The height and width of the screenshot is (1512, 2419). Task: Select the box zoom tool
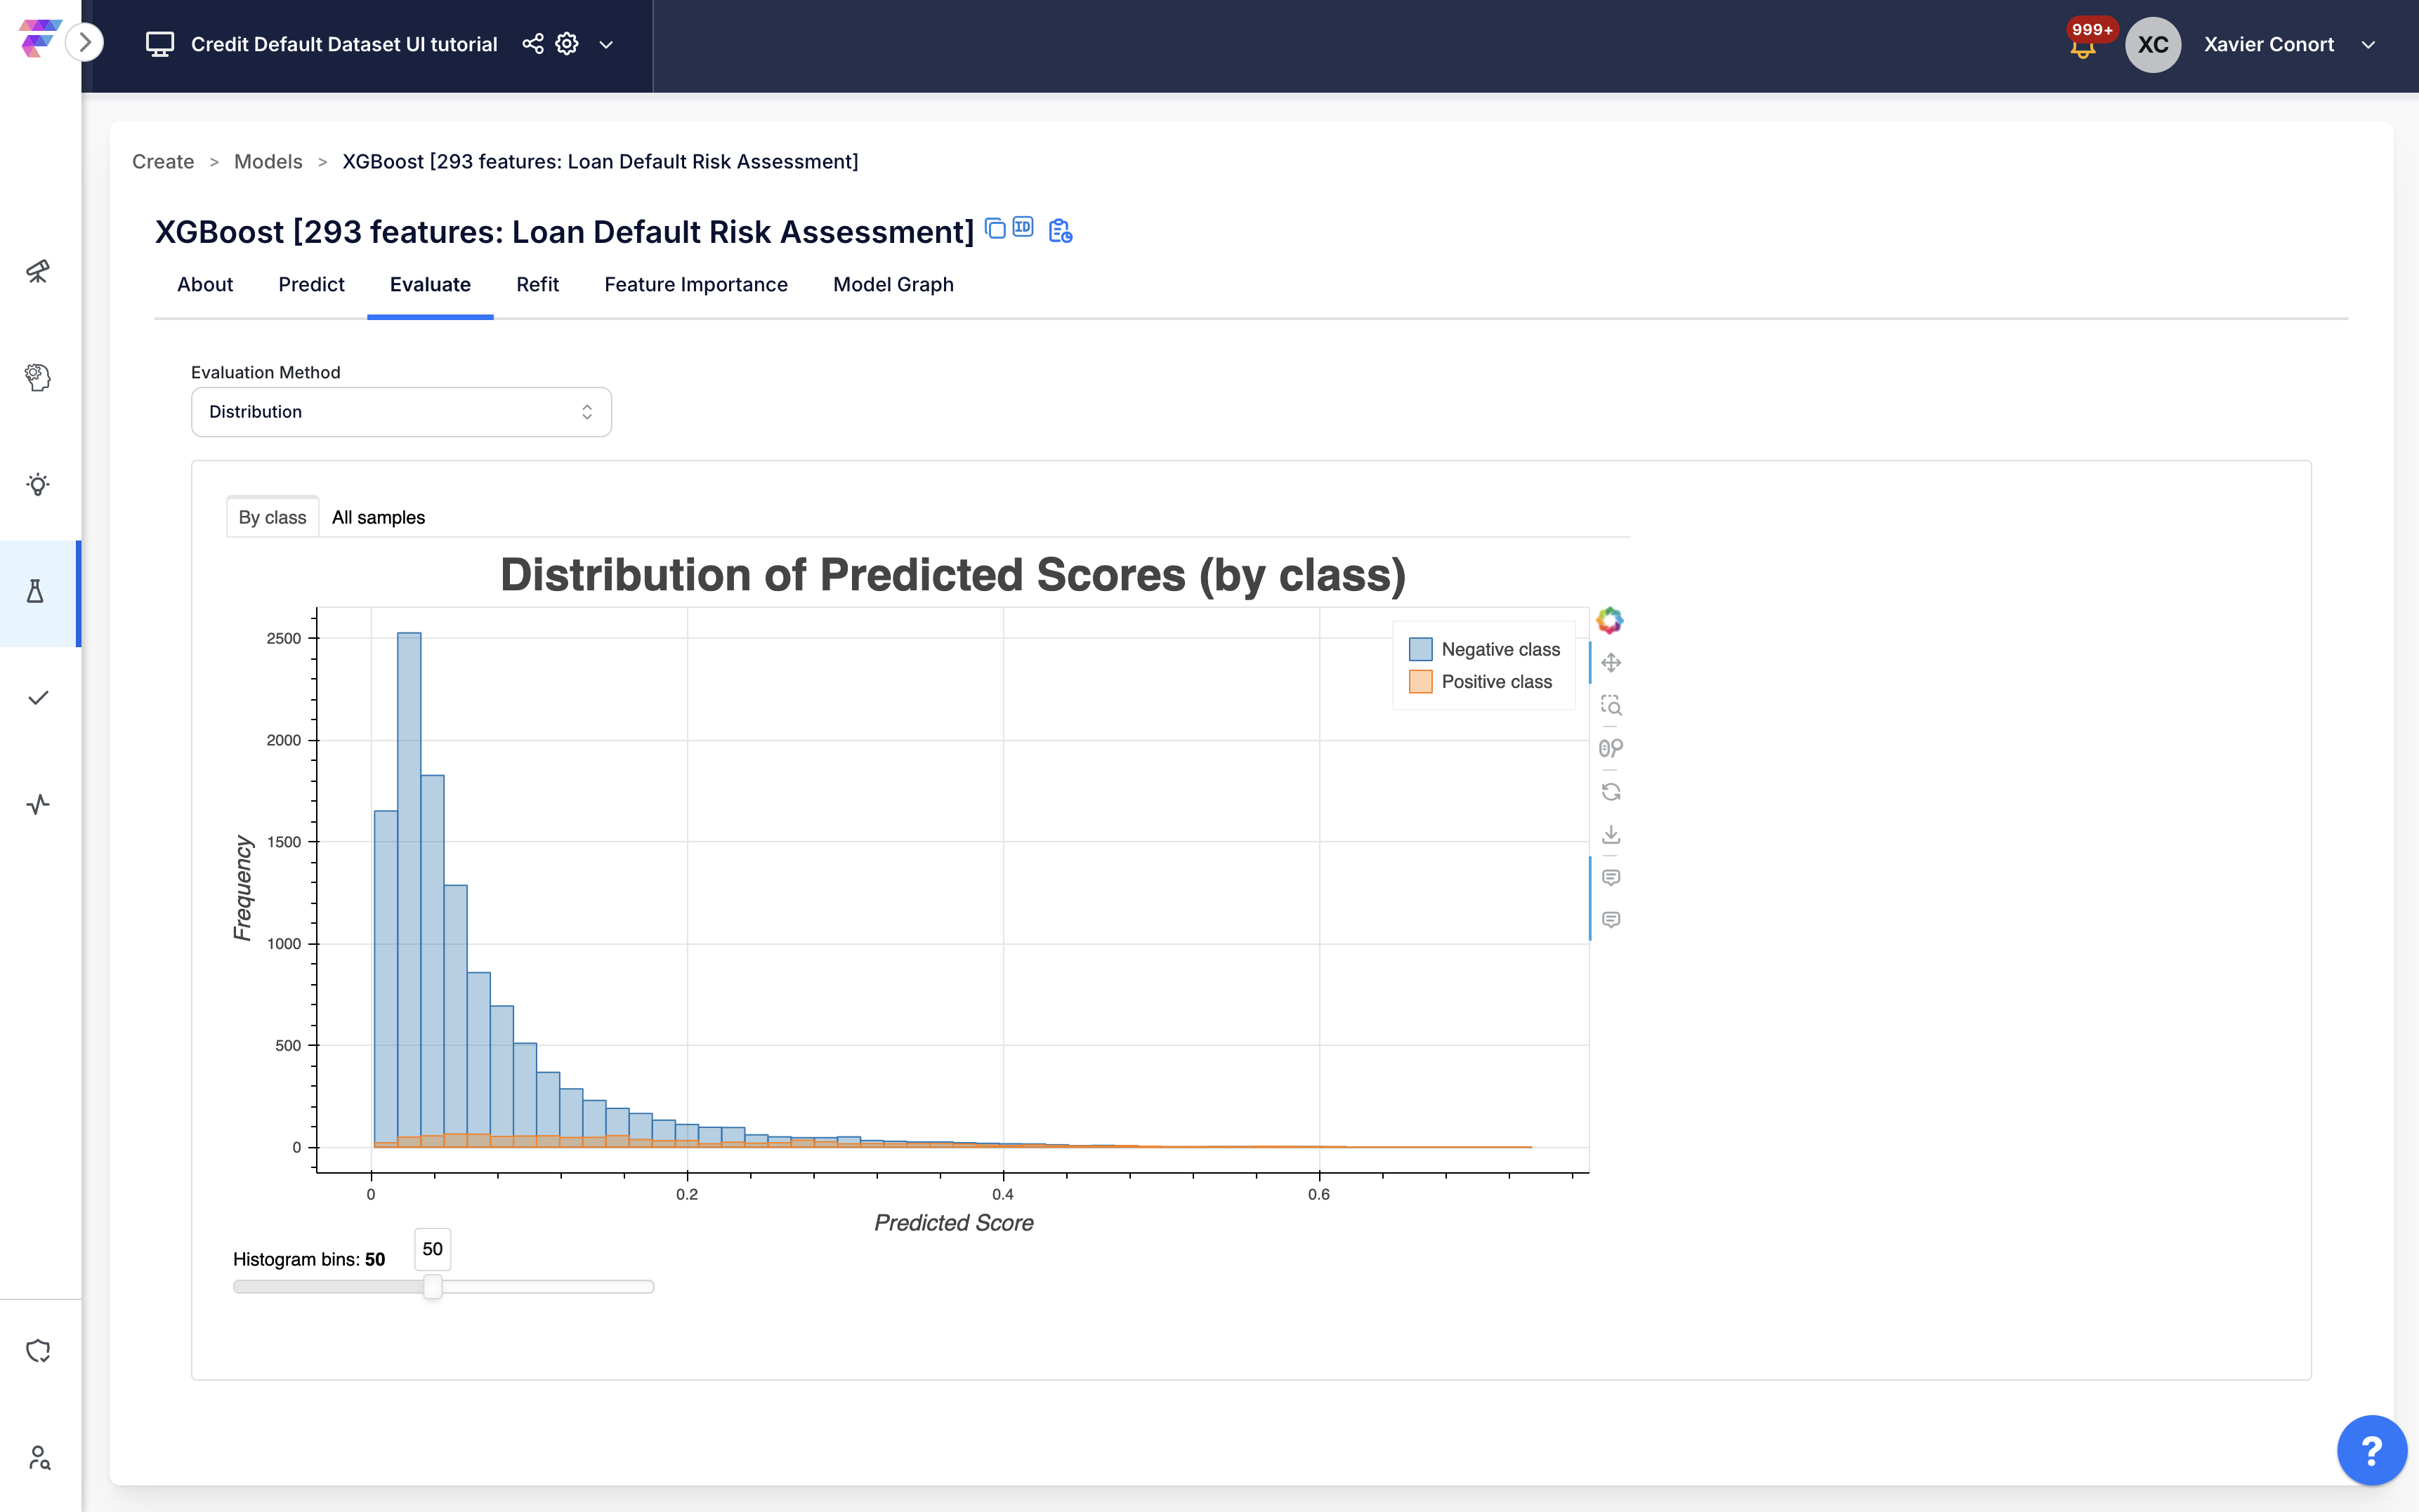click(x=1611, y=706)
